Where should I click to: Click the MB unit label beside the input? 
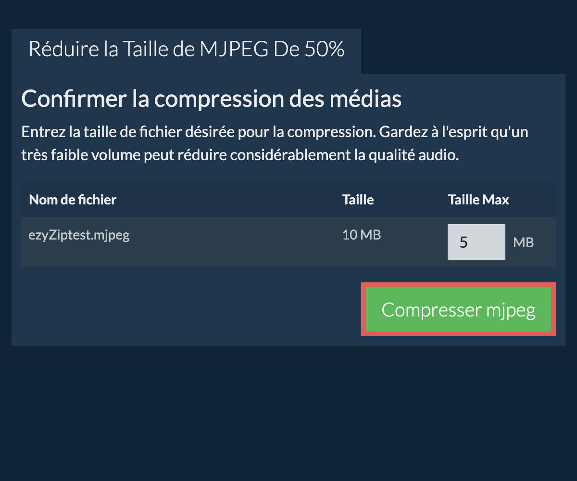click(x=524, y=242)
